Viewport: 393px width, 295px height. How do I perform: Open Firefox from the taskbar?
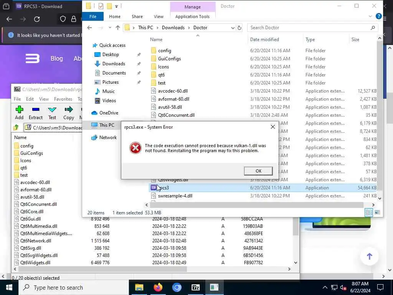click(x=158, y=287)
